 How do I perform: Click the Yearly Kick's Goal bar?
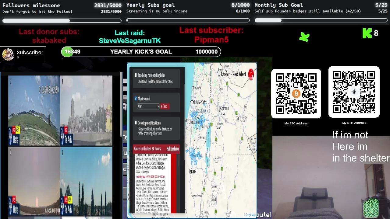(x=141, y=52)
